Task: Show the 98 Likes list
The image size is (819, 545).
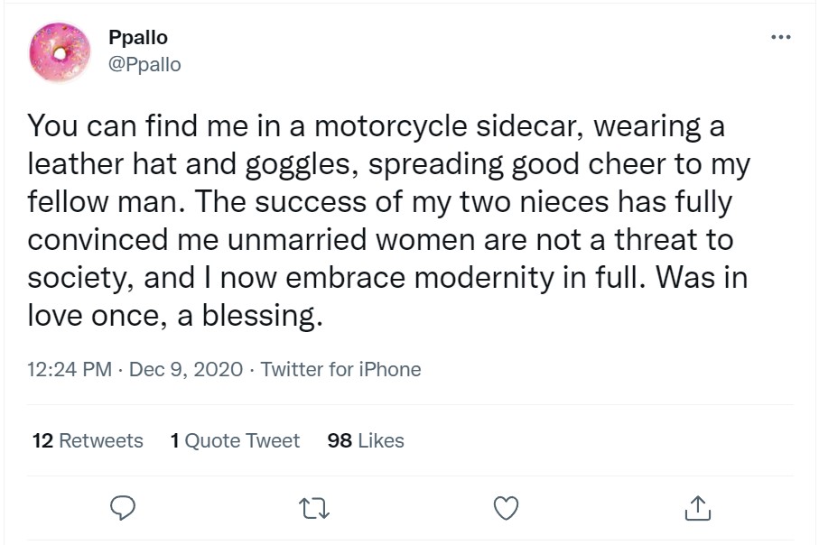Action: coord(366,440)
